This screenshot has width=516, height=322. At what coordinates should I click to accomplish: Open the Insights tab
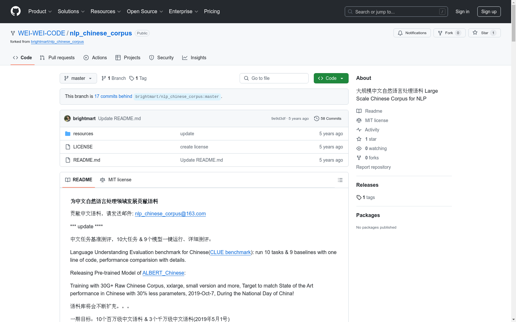point(194,58)
